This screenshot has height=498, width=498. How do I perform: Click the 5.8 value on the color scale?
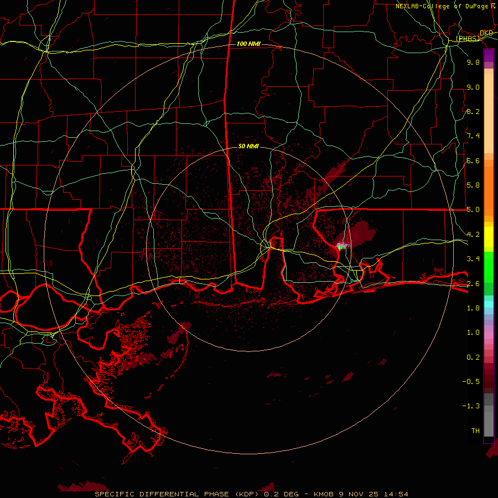tap(473, 185)
